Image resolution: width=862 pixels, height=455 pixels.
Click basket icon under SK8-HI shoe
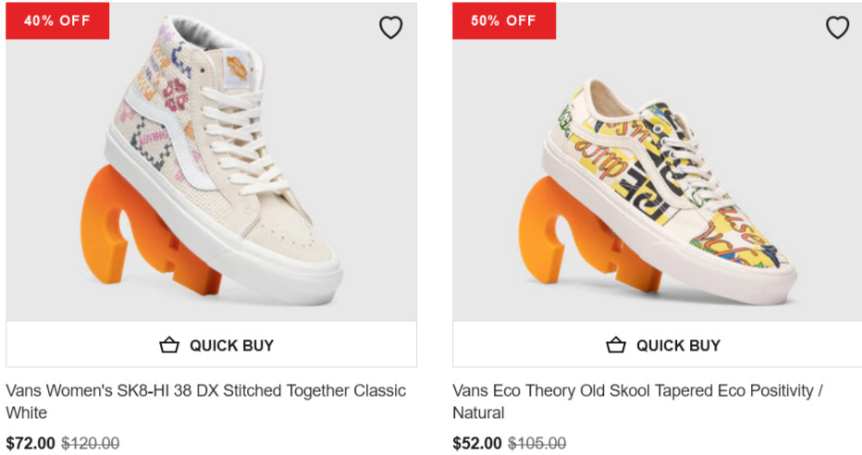coord(168,345)
